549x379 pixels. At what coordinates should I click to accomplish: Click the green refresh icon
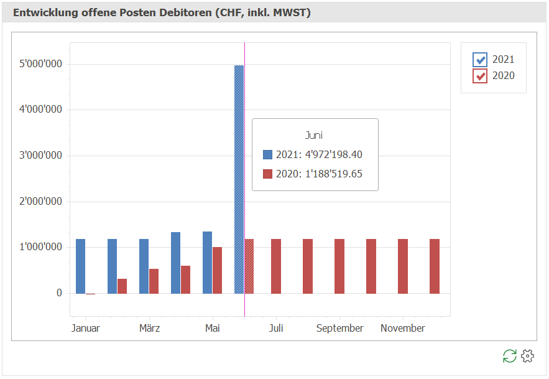pos(509,356)
